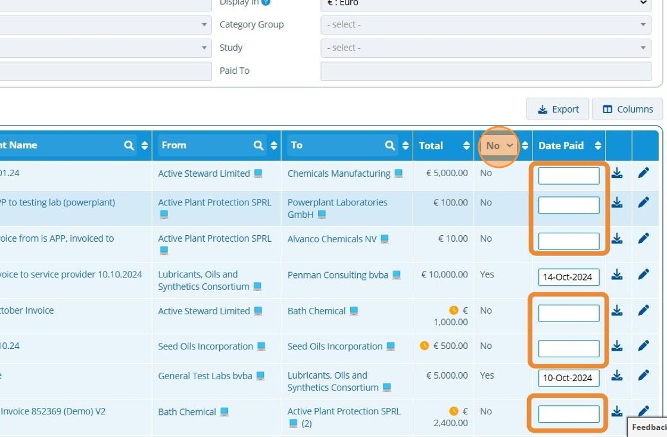Image resolution: width=667 pixels, height=437 pixels.
Task: Download the Penman Consulting bvba invoice
Action: [617, 274]
